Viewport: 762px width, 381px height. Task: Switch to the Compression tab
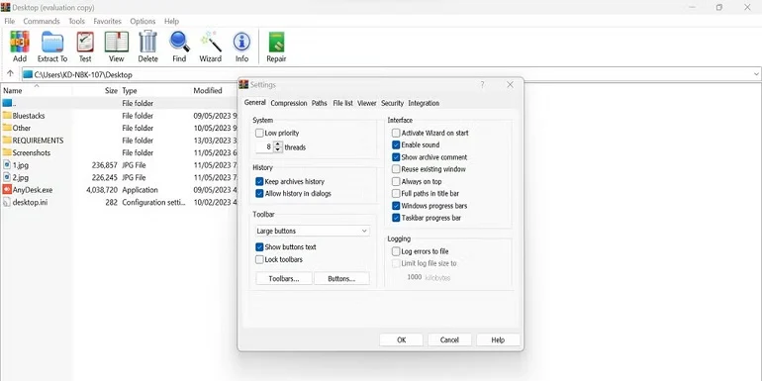[x=289, y=103]
